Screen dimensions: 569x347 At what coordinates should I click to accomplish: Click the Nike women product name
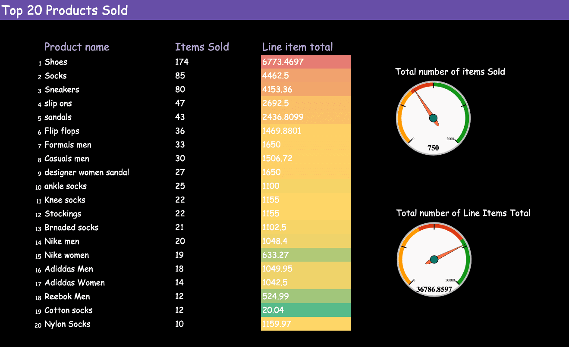(x=67, y=255)
